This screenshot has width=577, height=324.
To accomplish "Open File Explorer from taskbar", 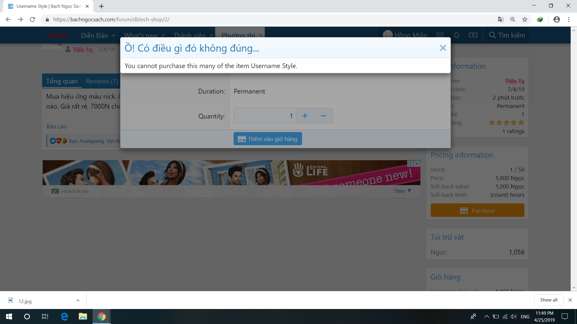I will coord(83,316).
